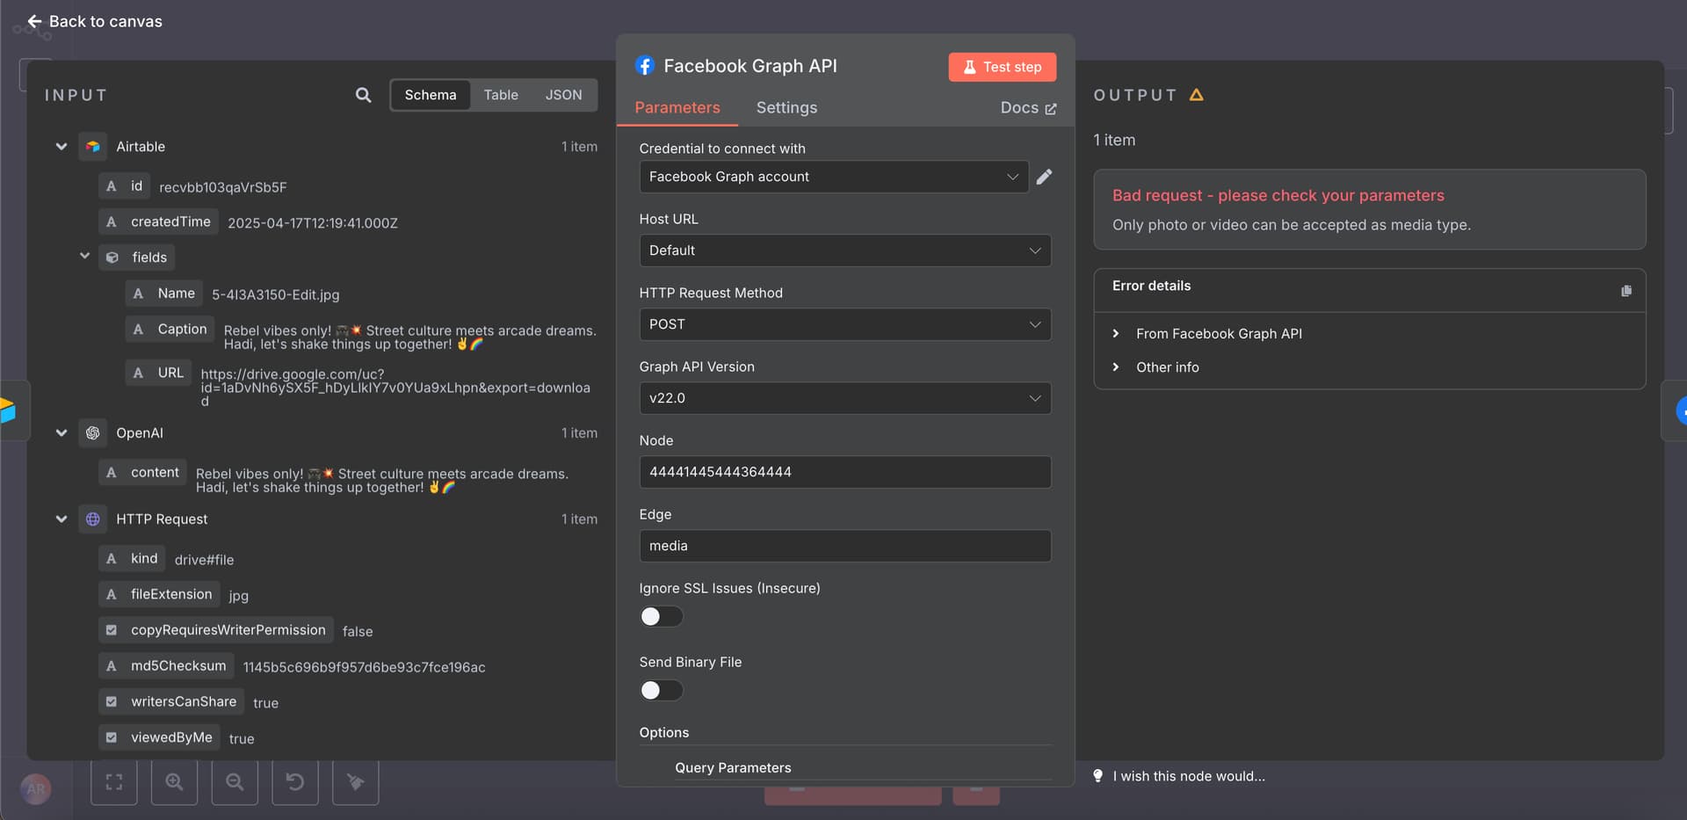Viewport: 1687px width, 820px height.
Task: Copy error details with the clipboard icon
Action: [x=1625, y=291]
